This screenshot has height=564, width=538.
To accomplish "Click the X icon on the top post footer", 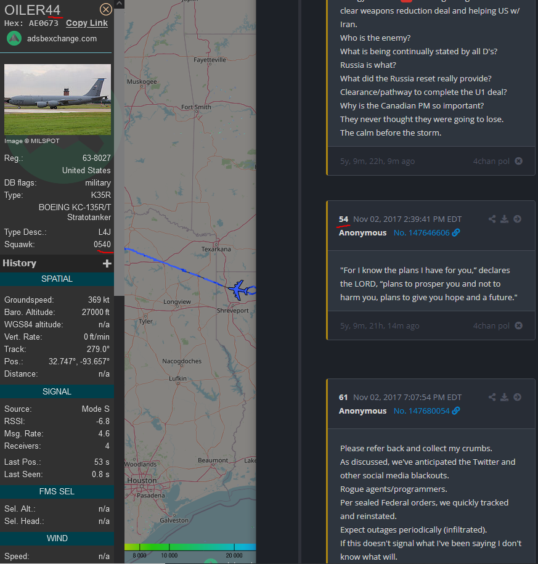I will [x=518, y=161].
